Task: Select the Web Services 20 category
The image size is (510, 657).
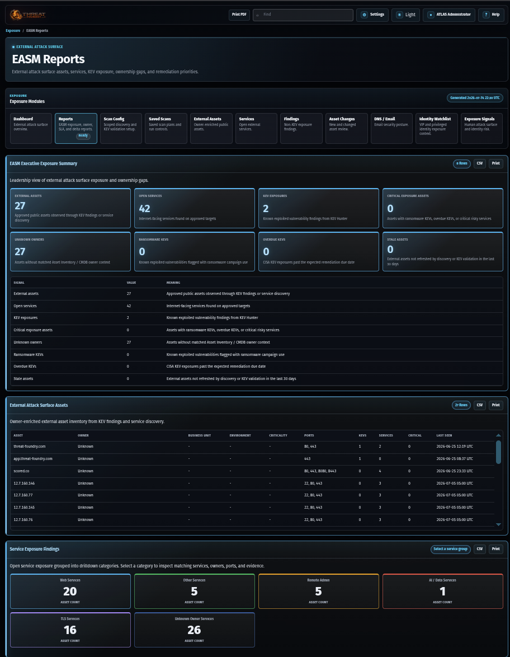Action: click(70, 591)
